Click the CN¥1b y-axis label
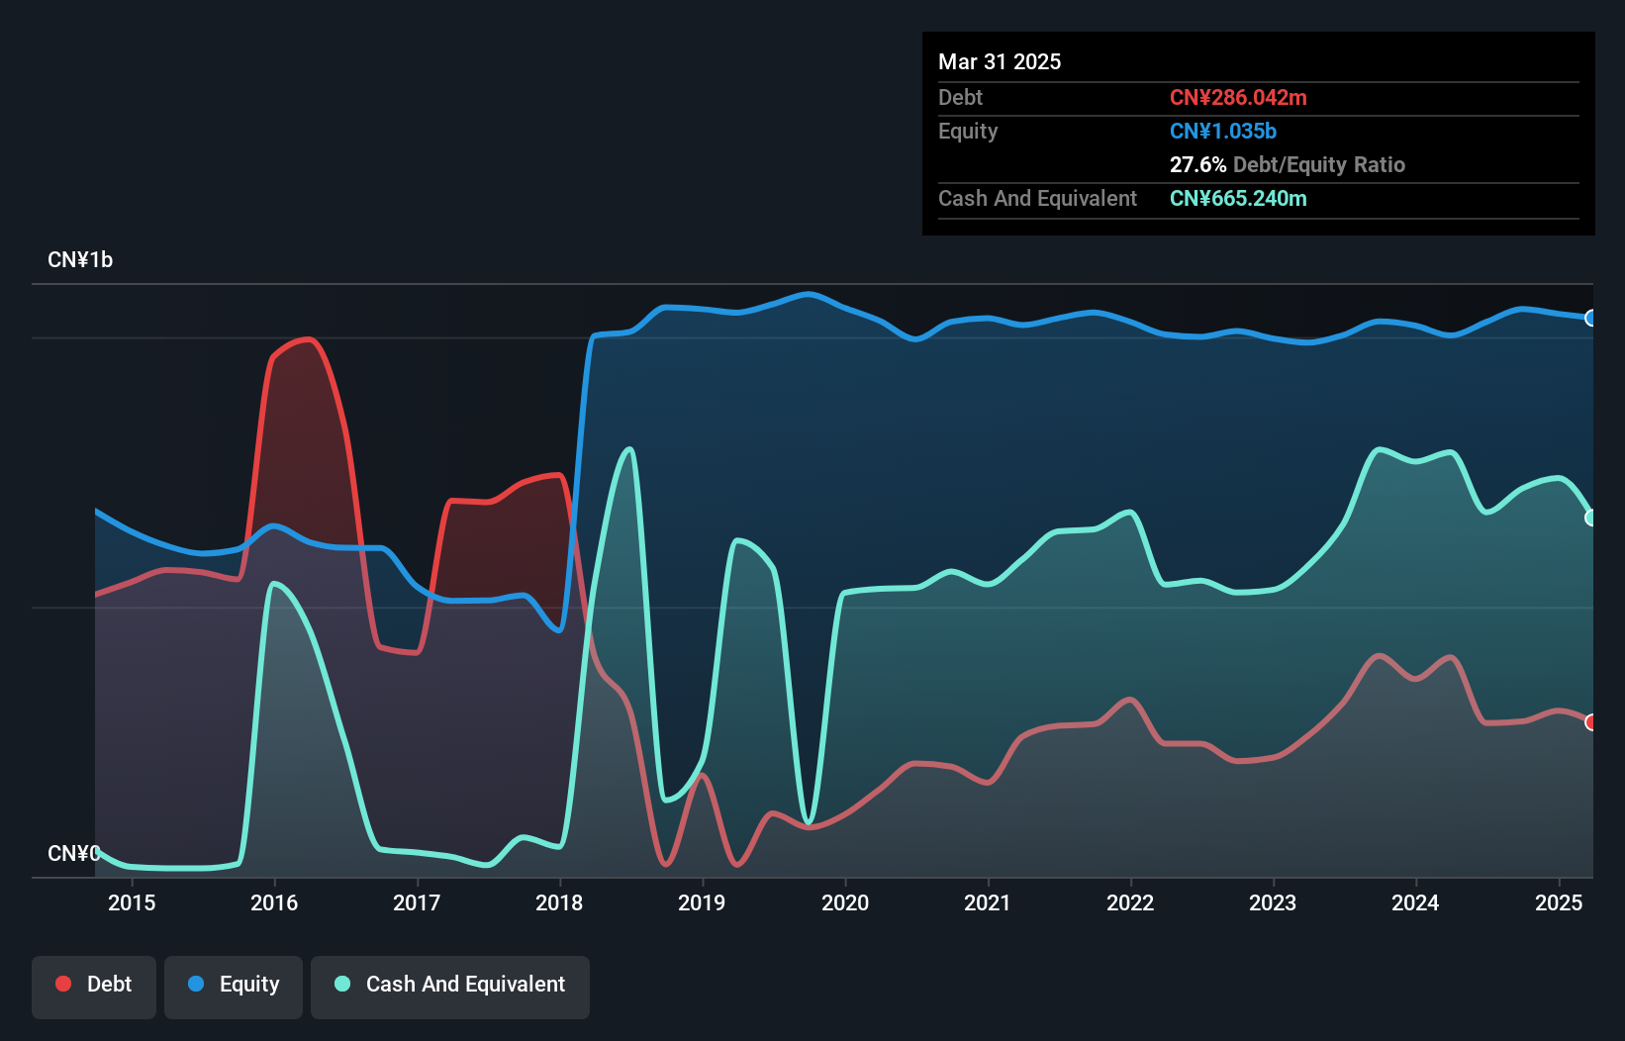This screenshot has height=1041, width=1625. [x=80, y=260]
